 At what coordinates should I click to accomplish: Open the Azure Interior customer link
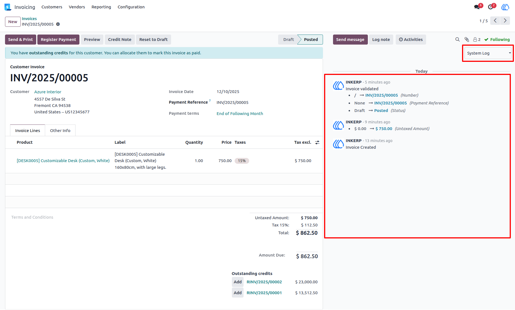click(48, 92)
